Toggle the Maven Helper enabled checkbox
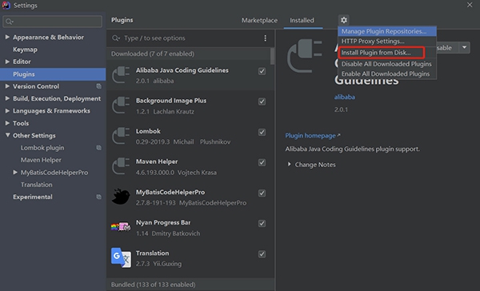Screen dimensions: 480x291 point(262,162)
